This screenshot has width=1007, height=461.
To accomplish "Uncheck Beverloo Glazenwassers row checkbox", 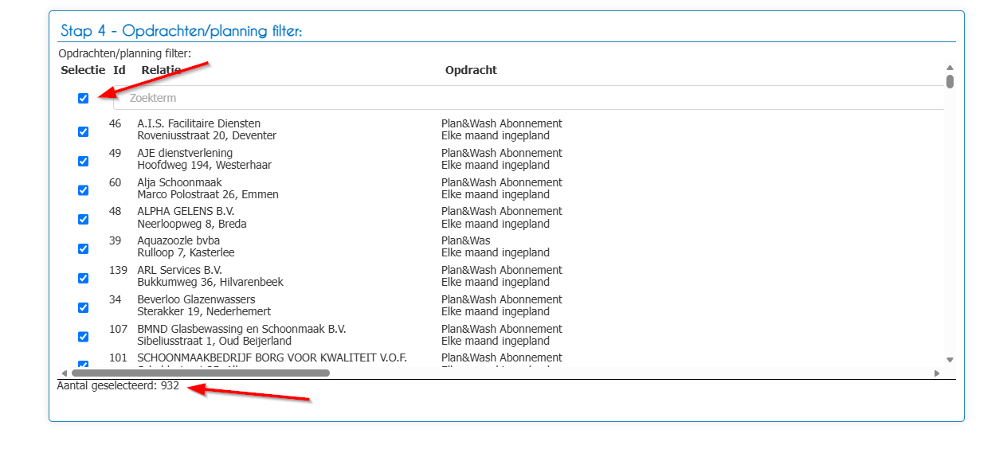I will coord(83,307).
